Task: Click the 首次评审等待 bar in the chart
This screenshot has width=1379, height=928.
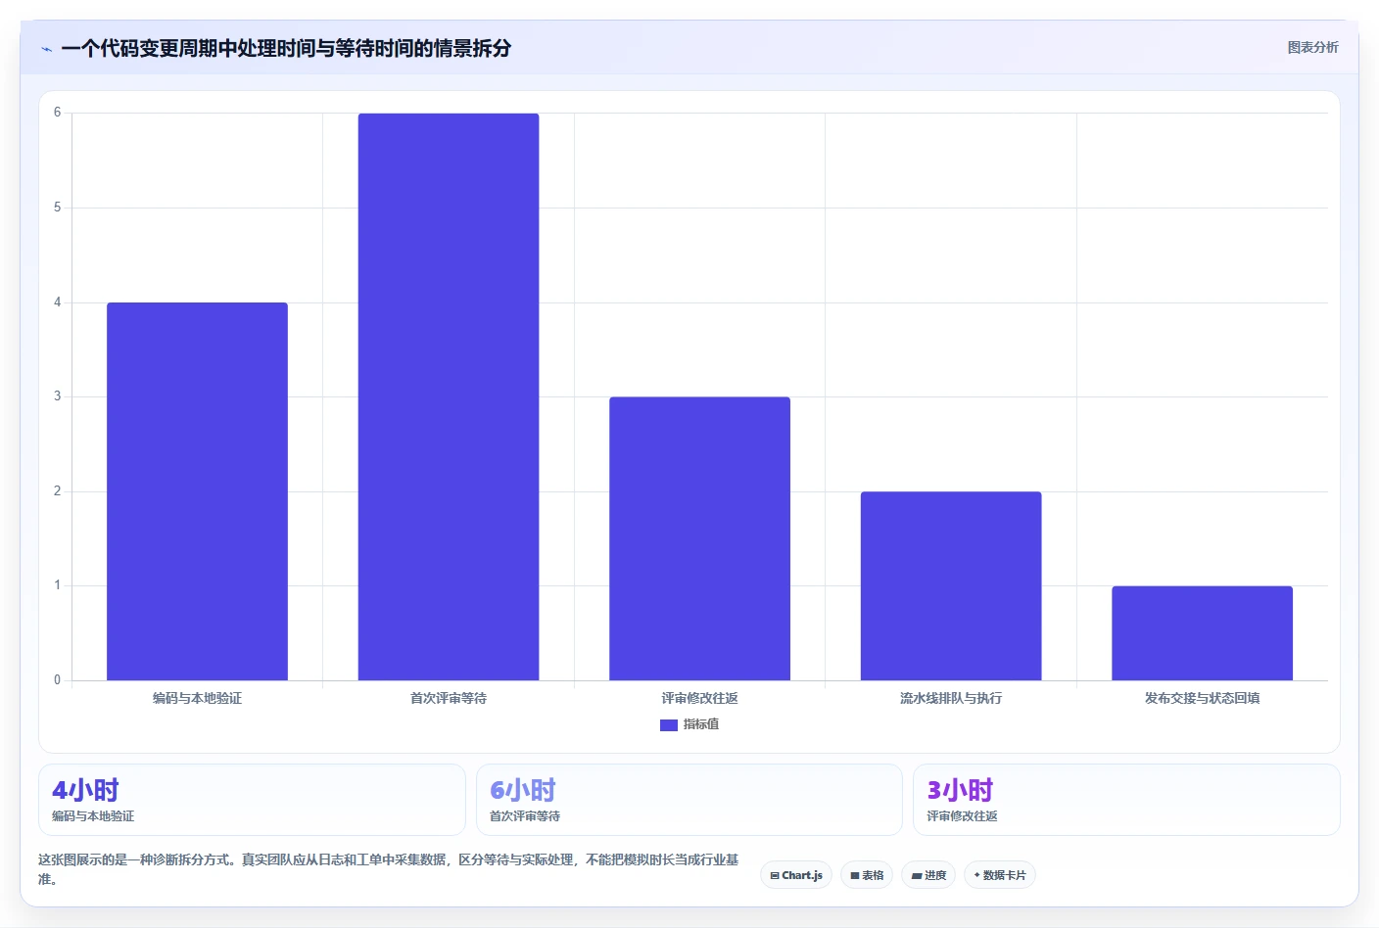Action: [x=449, y=396]
